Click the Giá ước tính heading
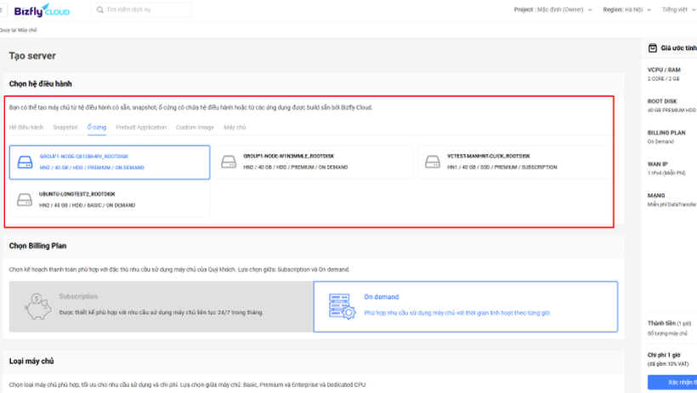 [x=679, y=48]
